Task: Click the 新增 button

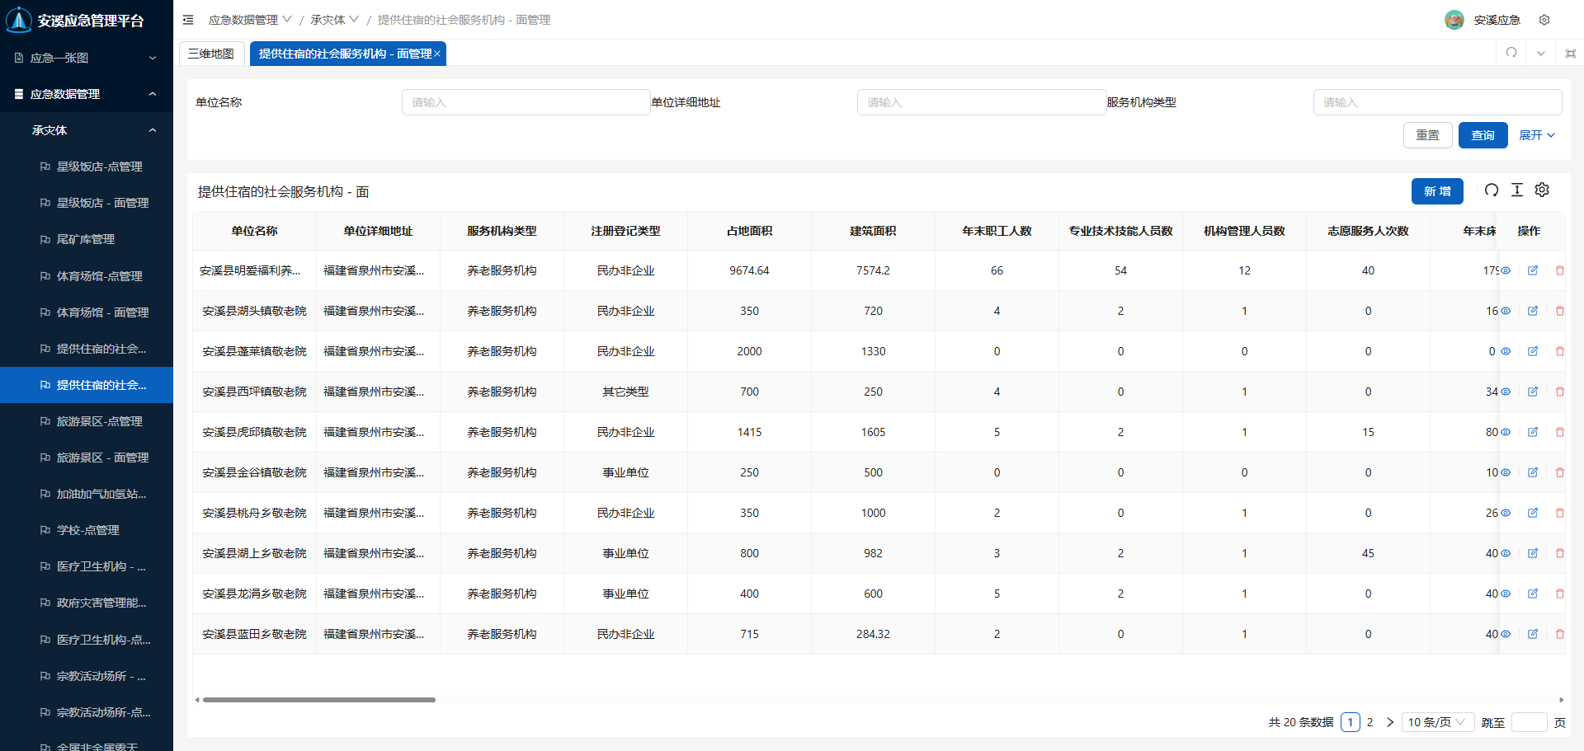Action: tap(1436, 191)
